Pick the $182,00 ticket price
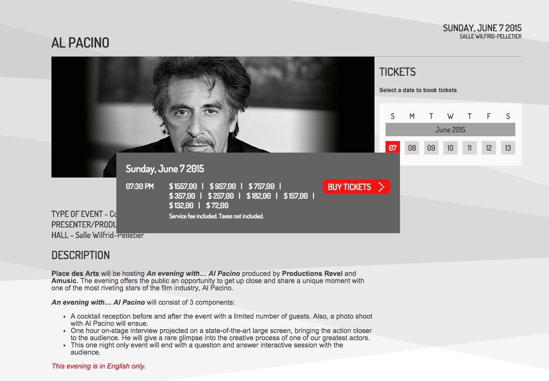This screenshot has width=549, height=381. (x=259, y=196)
